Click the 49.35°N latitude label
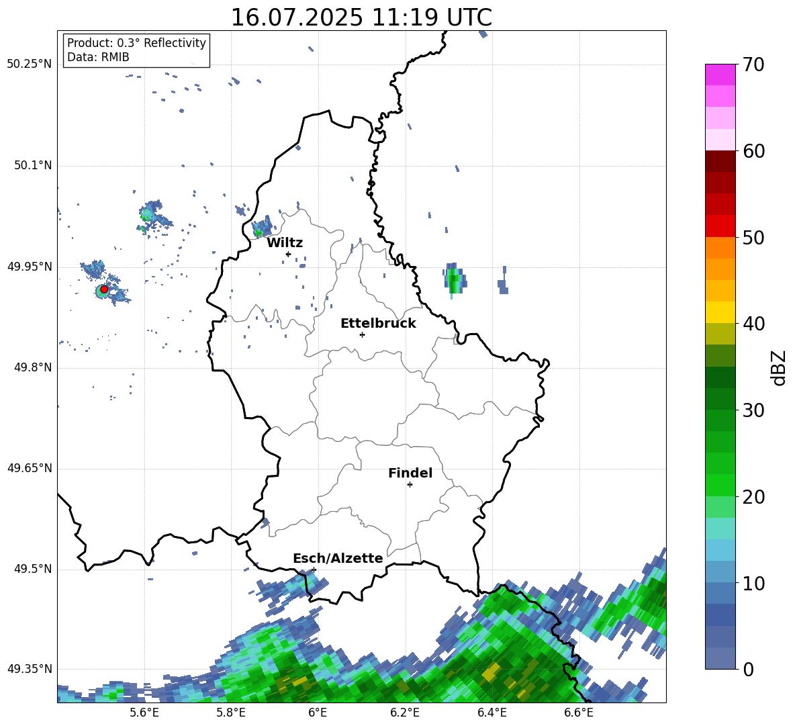The width and height of the screenshot is (795, 726). pyautogui.click(x=30, y=669)
